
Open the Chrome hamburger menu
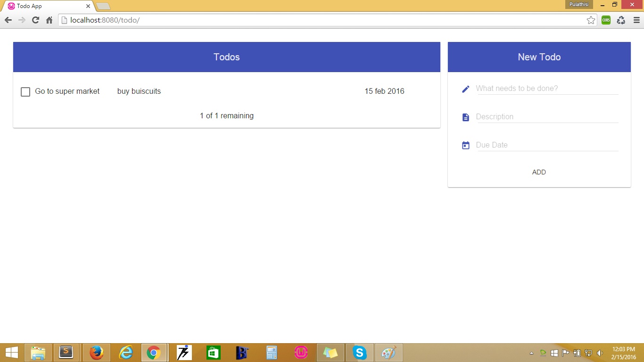pyautogui.click(x=636, y=20)
